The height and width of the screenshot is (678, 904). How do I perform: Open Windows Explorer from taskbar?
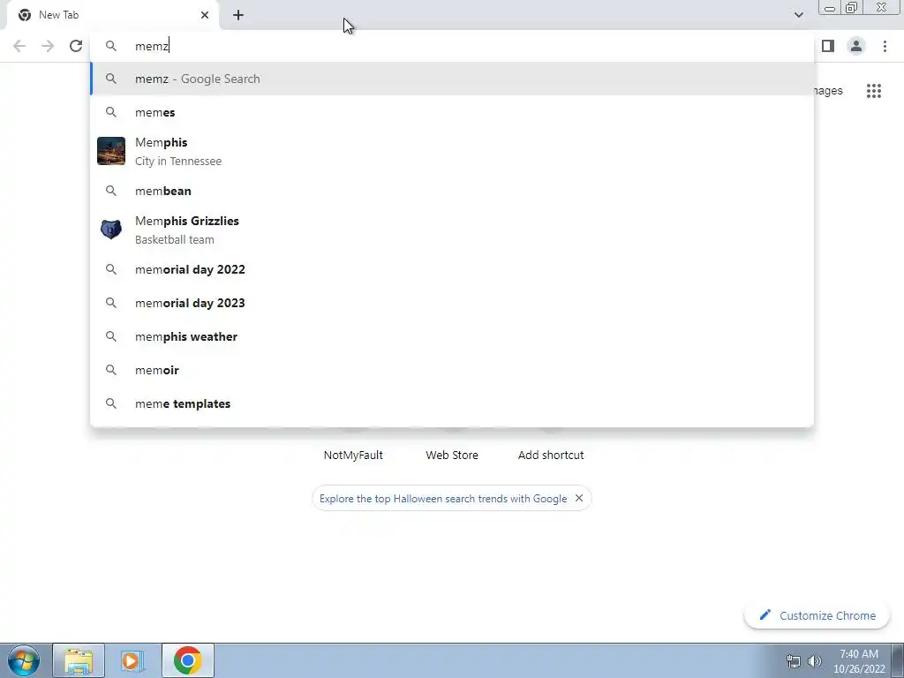pos(79,660)
